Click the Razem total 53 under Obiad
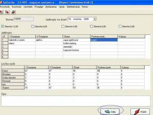 pos(84,88)
